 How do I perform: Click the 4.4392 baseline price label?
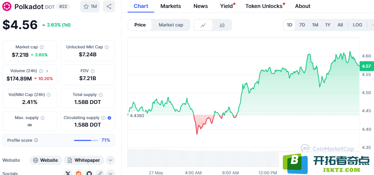(x=137, y=116)
